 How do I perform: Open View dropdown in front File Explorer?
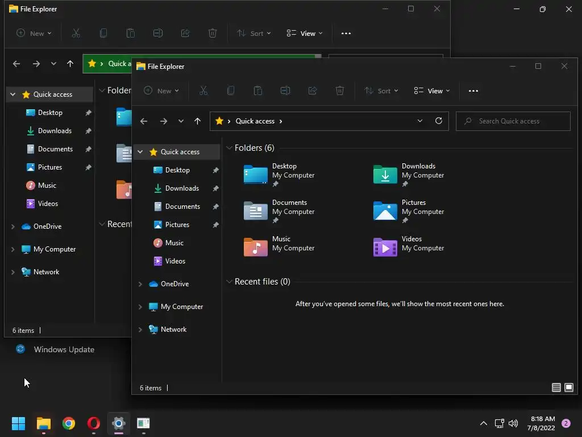coord(432,90)
